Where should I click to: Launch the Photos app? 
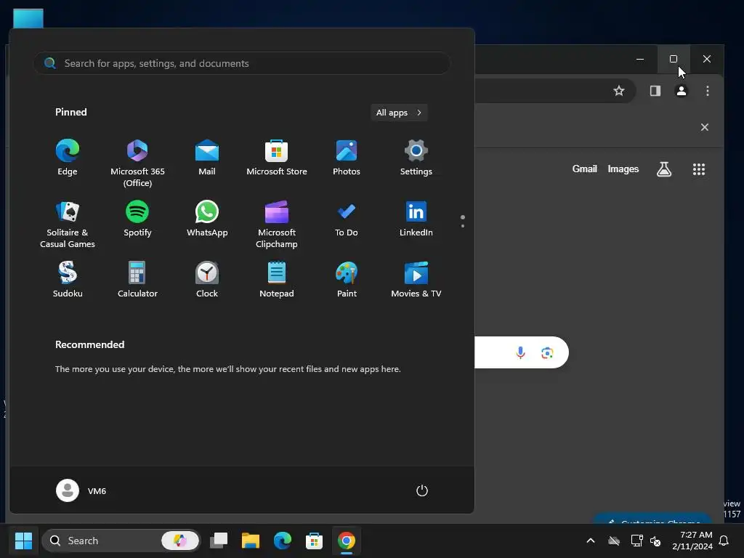click(347, 158)
